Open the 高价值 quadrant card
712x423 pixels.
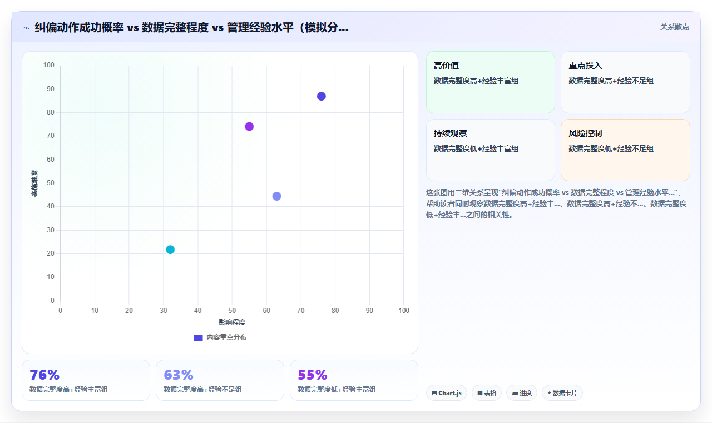coord(491,82)
